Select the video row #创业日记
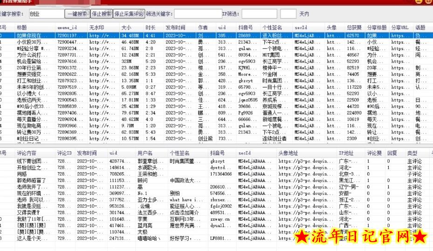Screen dimensions: 433x251 point(215,138)
